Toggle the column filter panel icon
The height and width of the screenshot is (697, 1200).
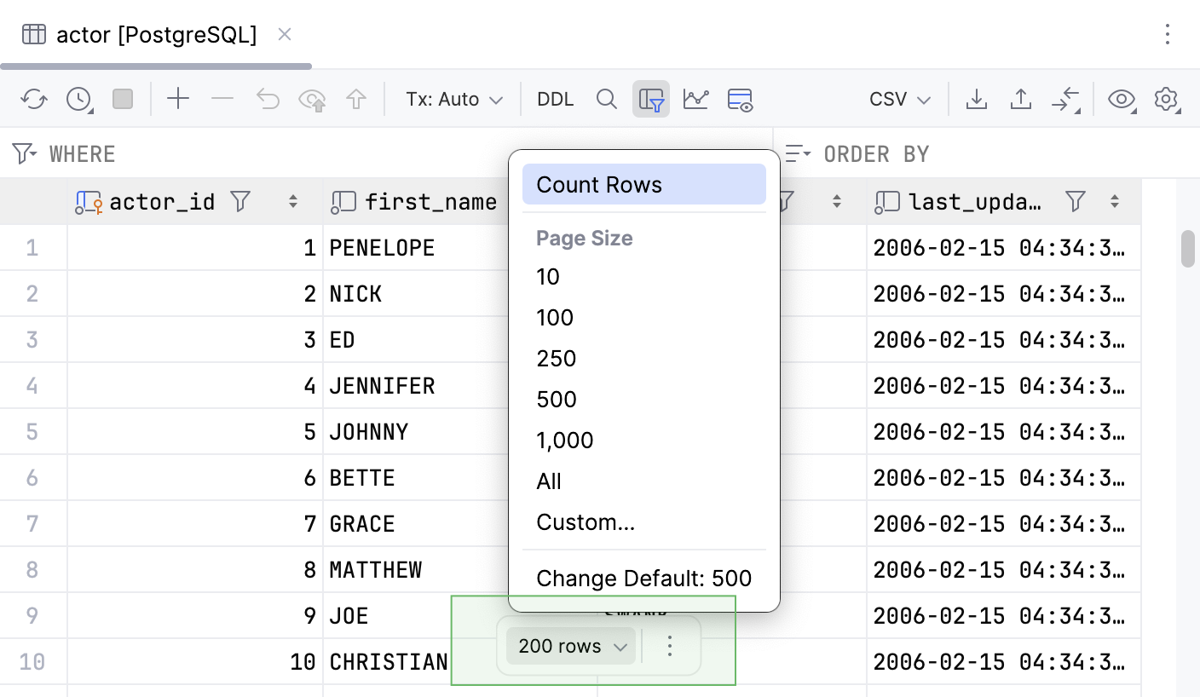(650, 99)
